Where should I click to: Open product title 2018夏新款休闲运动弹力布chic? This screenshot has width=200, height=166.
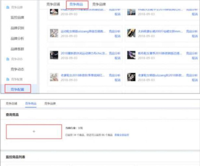coord(84,53)
